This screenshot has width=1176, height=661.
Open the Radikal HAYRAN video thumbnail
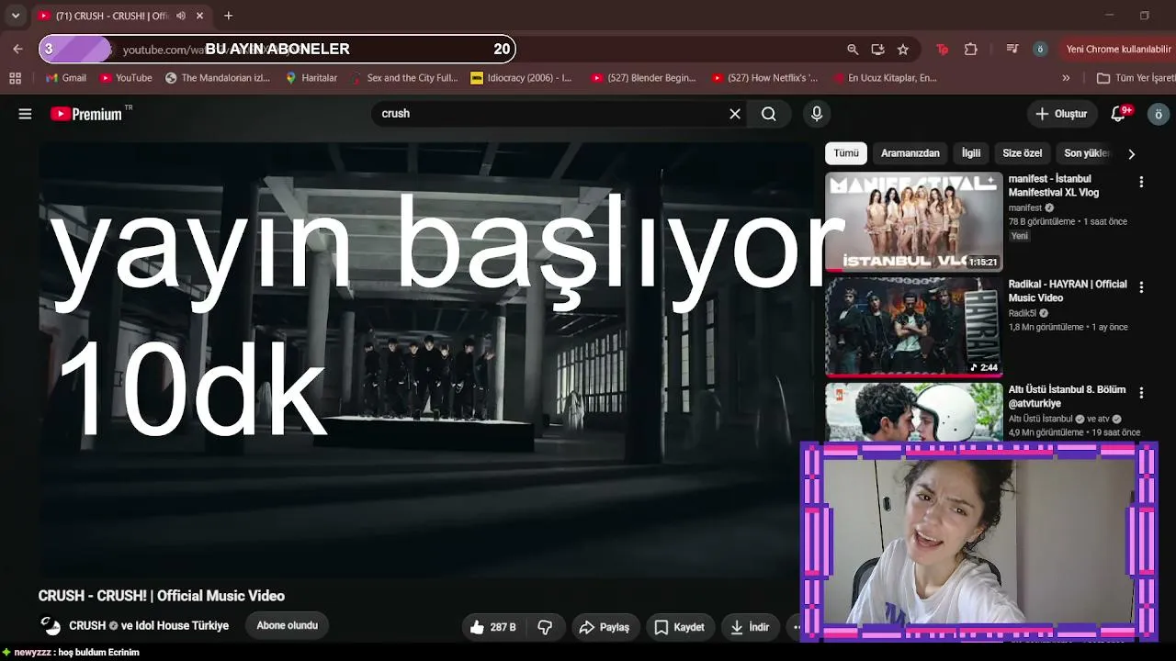[x=914, y=327]
